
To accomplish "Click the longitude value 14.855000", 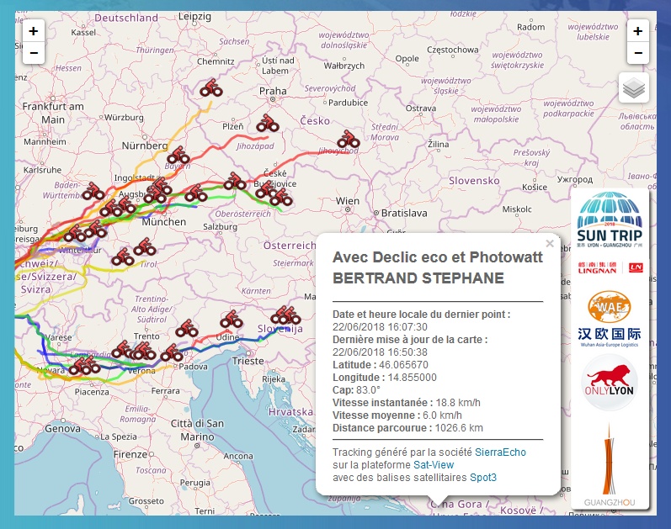I will 411,377.
